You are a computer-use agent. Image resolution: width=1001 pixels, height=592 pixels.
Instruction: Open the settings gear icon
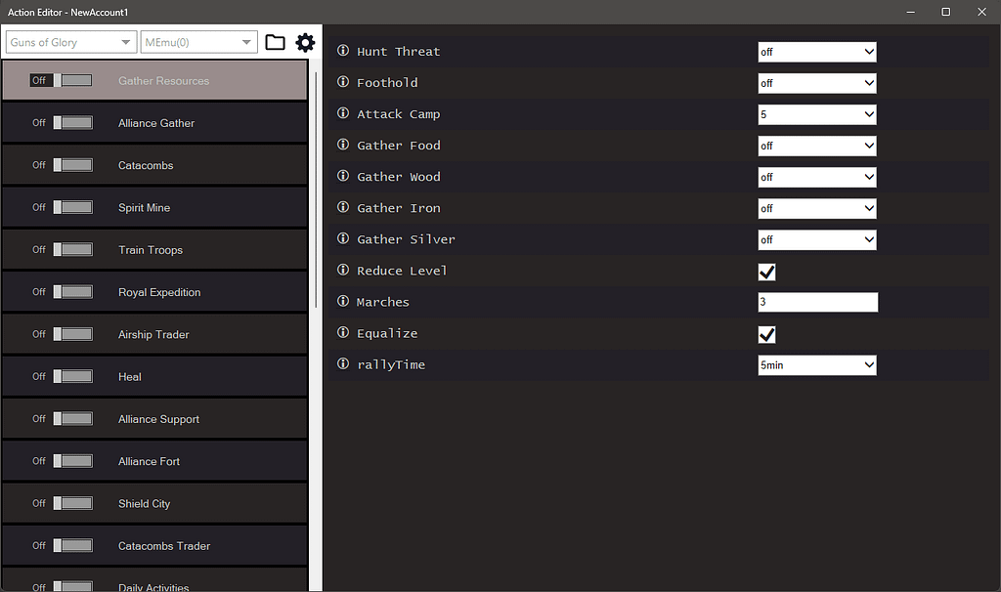click(x=305, y=43)
